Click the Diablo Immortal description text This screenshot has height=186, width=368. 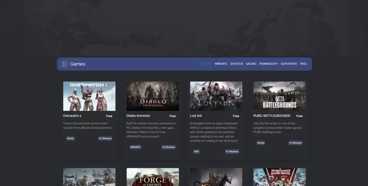[x=151, y=130]
